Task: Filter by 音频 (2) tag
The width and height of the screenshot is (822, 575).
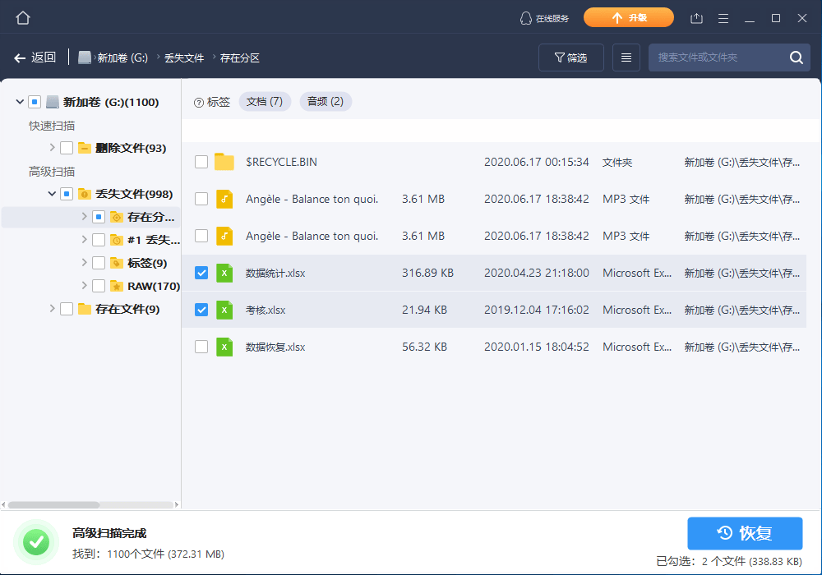Action: click(325, 102)
